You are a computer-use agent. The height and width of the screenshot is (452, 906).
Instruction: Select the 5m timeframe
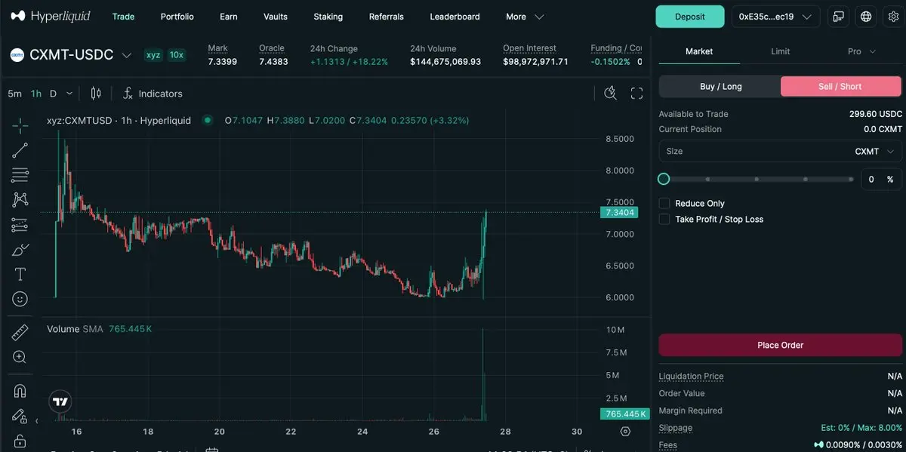(x=14, y=94)
